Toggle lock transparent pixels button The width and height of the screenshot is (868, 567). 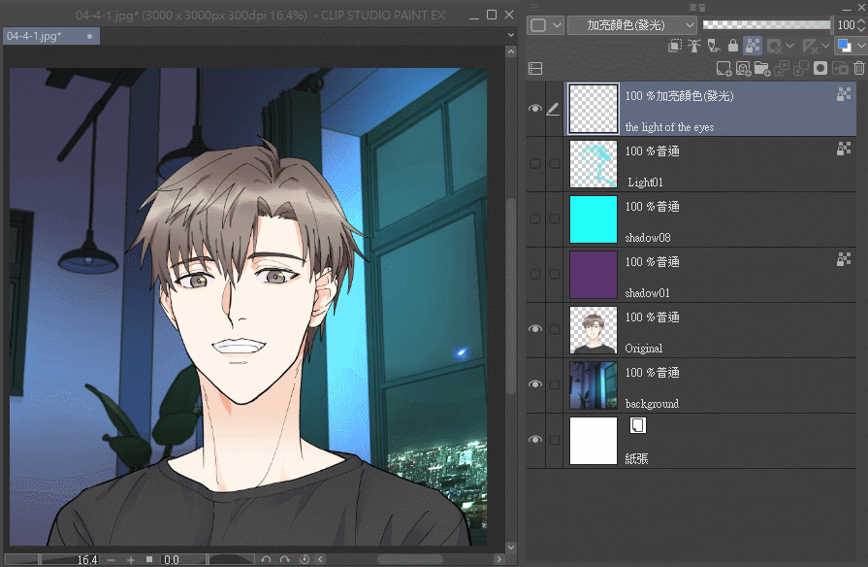click(x=753, y=46)
